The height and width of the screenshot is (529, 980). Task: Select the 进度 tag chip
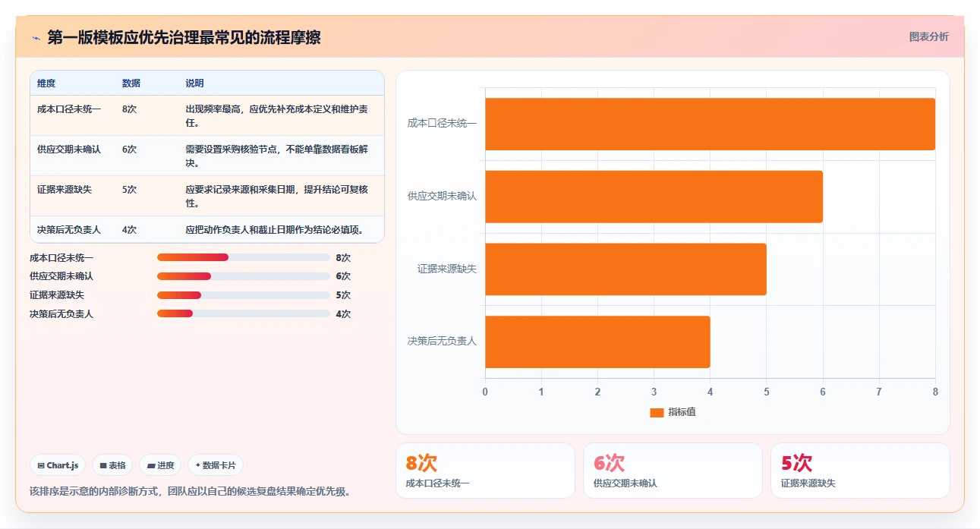click(160, 465)
